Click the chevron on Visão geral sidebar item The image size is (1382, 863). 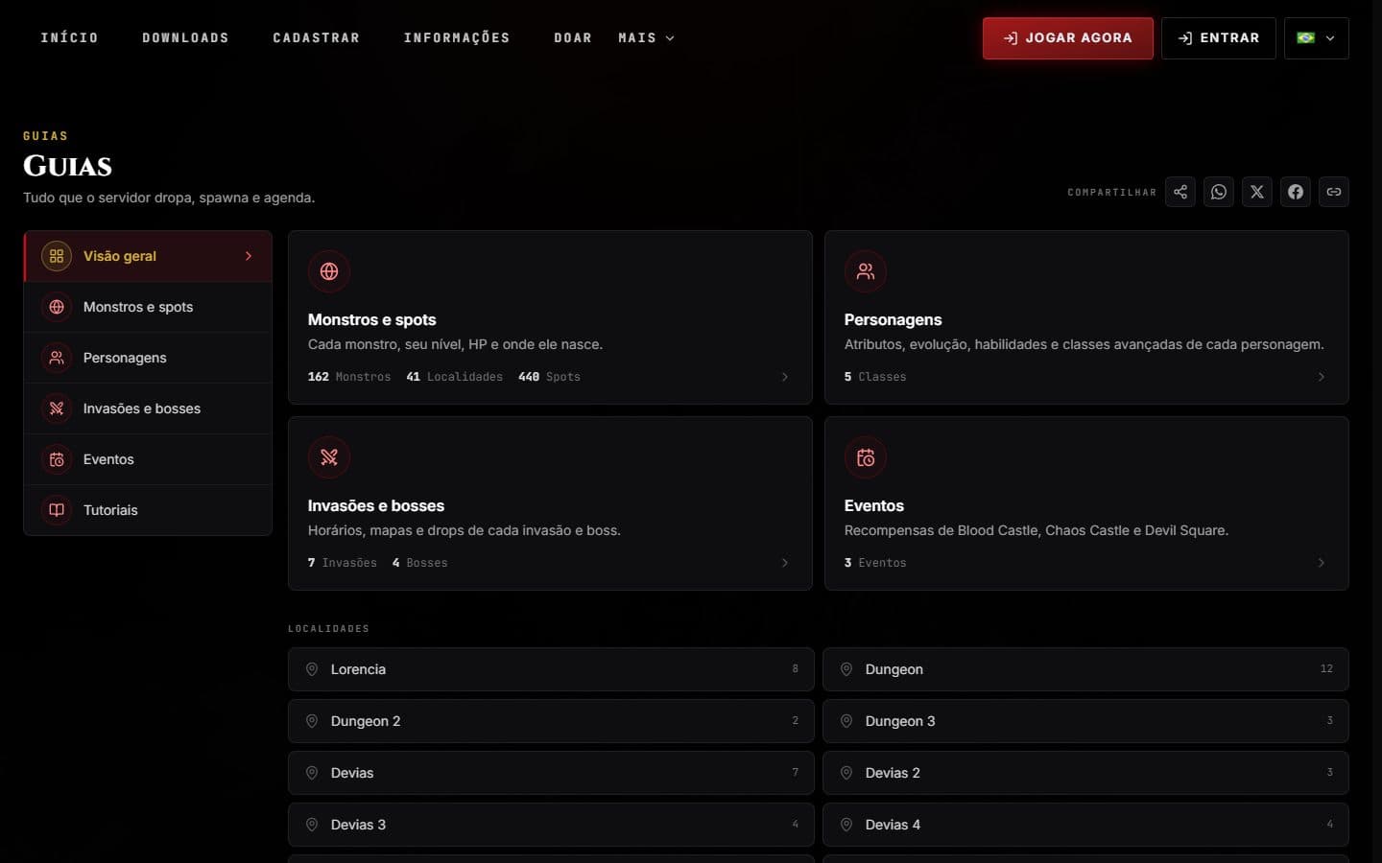click(x=249, y=256)
